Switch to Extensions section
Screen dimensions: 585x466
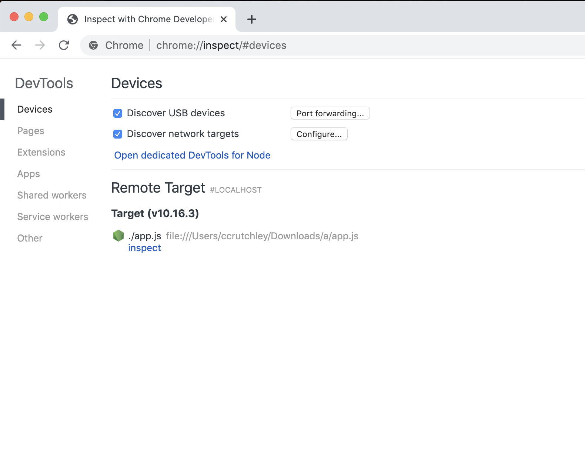coord(41,152)
